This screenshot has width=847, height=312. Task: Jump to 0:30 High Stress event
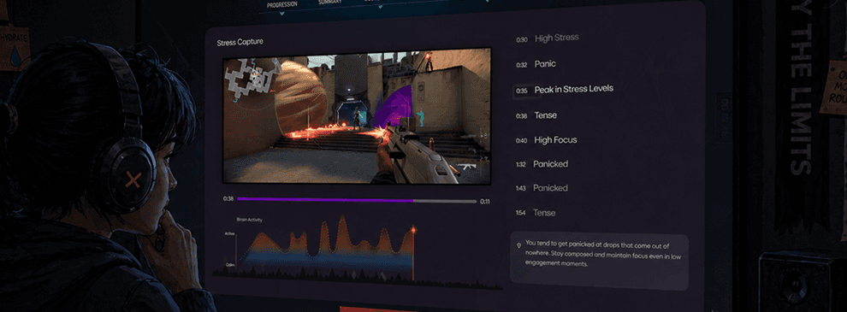point(548,38)
